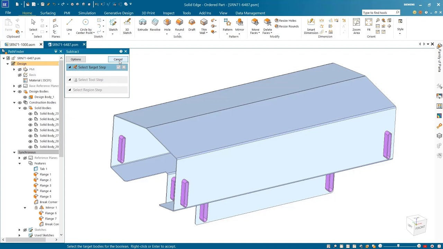Toggle visibility of Design Body_1

25,97
